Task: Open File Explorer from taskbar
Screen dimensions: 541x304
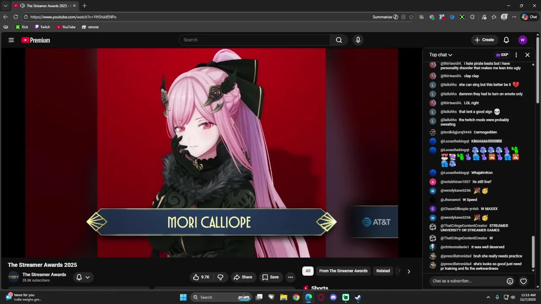Action: (284, 297)
